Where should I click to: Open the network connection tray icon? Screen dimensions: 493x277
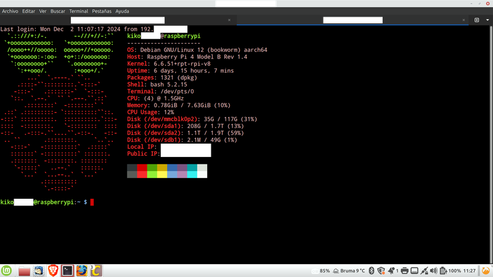[424, 271]
